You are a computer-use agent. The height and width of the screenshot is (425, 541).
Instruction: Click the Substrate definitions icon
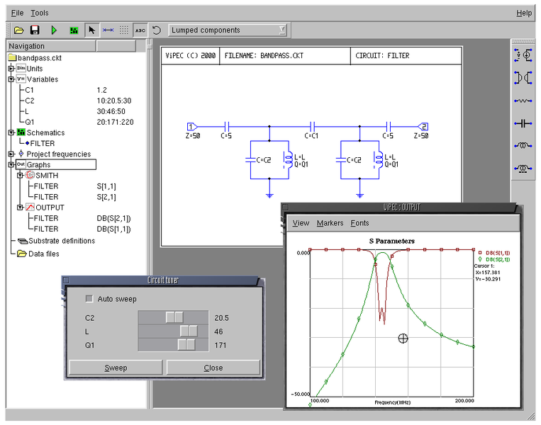coord(23,241)
